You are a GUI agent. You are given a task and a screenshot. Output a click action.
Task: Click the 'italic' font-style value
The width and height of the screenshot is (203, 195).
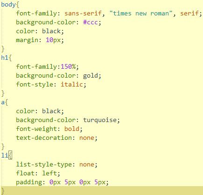tap(72, 85)
